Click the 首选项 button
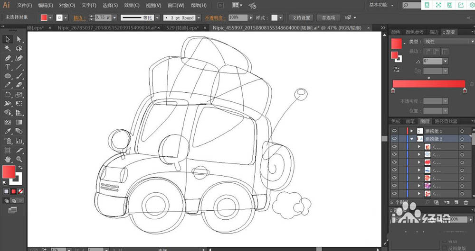This screenshot has width=475, height=251. tap(328, 18)
